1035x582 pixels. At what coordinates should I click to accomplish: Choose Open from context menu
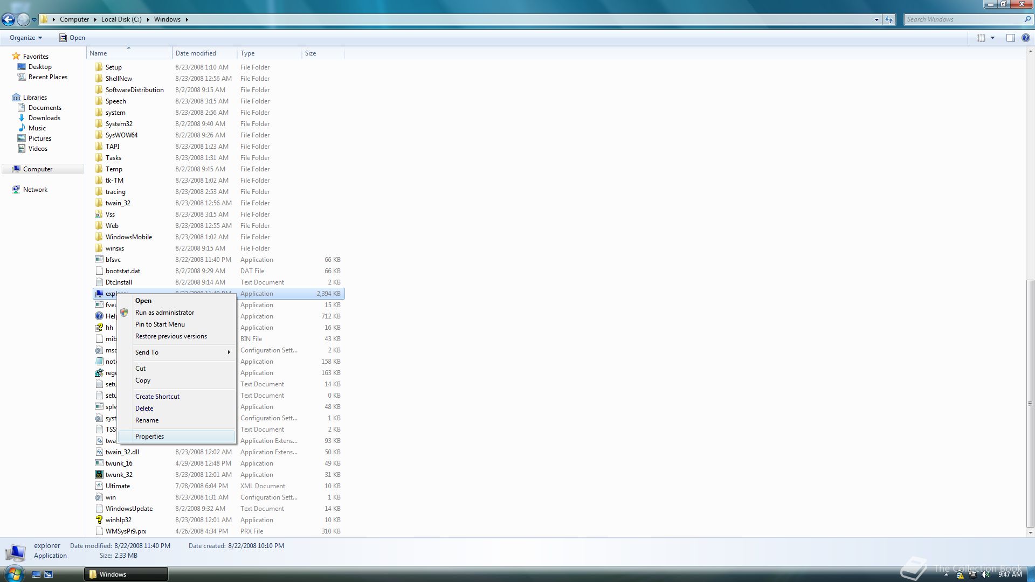point(177,301)
